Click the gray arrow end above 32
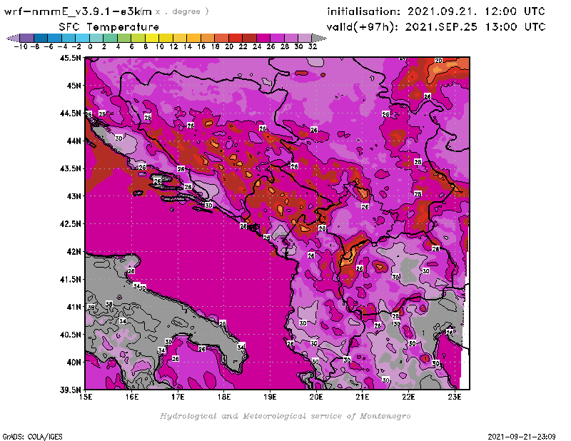Viewport: 571px width, 441px height. 319,39
